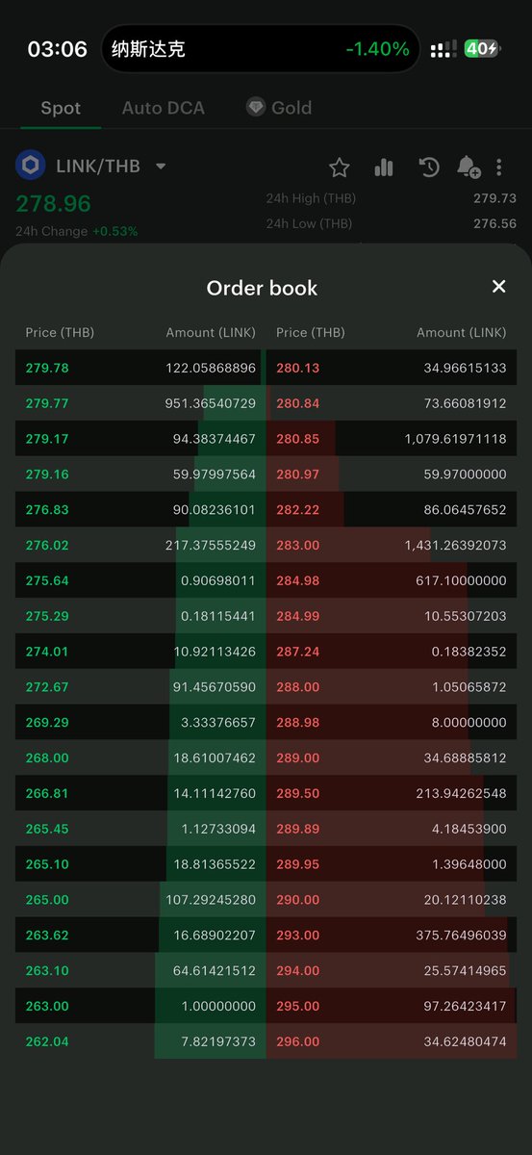Select bid price 279.16
Viewport: 532px width, 1155px height.
click(x=47, y=475)
